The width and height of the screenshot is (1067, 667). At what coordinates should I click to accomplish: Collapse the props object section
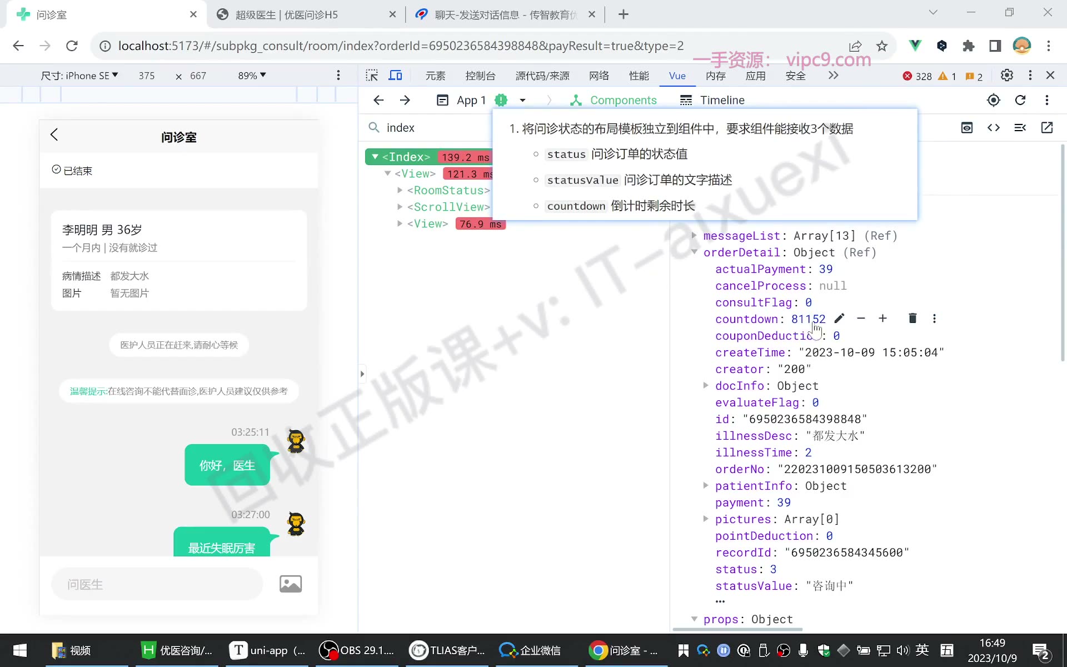[694, 619]
